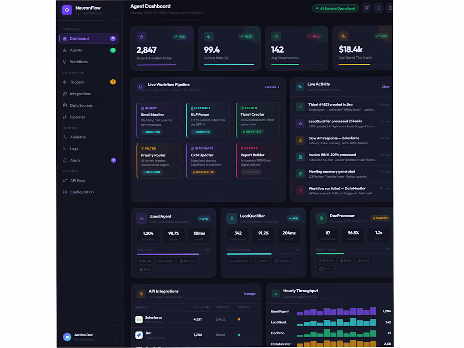Screen dimensions: 464x348
Task: Select the NLP Parser extract card
Action: coord(208,120)
